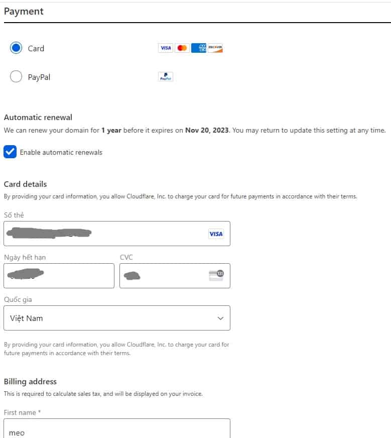Toggle the Enable automatic renewals checkbox
The height and width of the screenshot is (438, 391).
point(10,152)
